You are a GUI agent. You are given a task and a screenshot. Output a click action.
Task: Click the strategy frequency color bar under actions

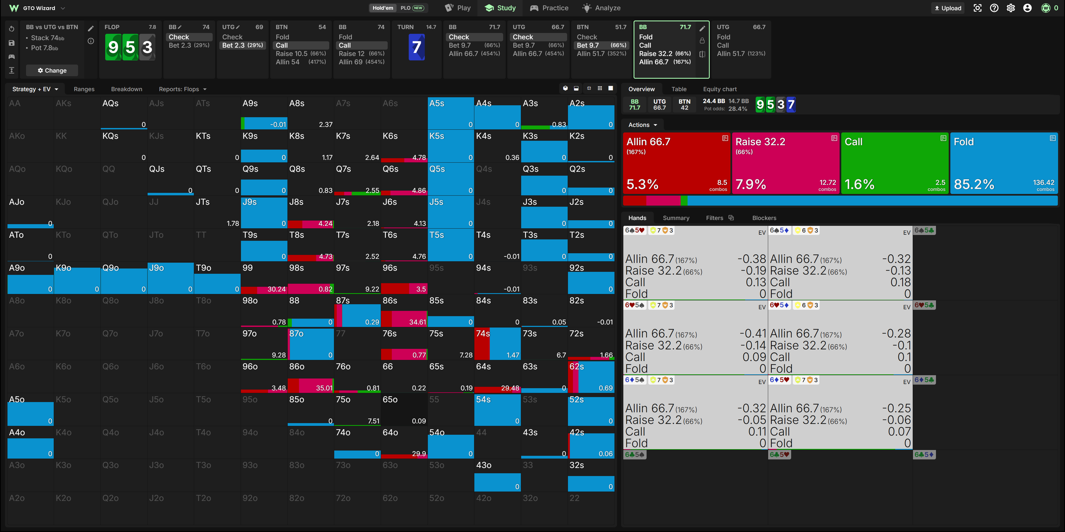click(x=840, y=201)
